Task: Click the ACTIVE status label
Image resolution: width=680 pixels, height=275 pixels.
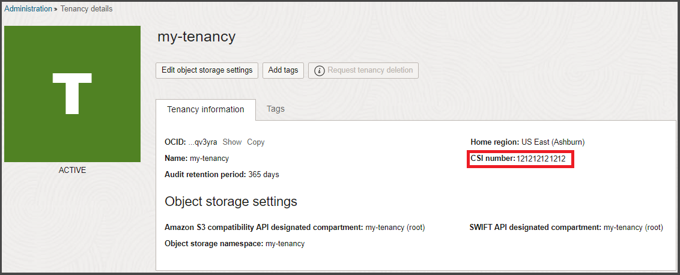Action: (x=72, y=171)
